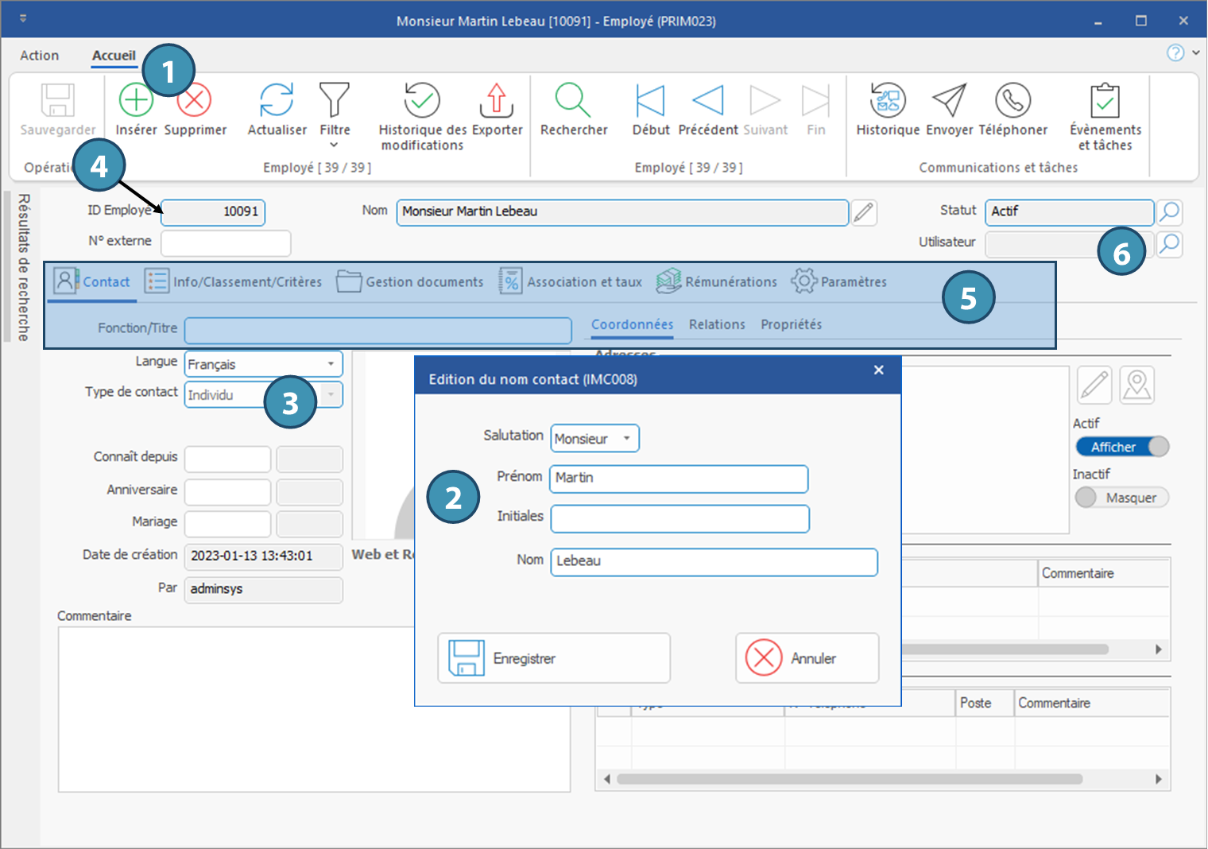Viewport: 1208px width, 849px height.
Task: Open the Action menu tab
Action: (39, 56)
